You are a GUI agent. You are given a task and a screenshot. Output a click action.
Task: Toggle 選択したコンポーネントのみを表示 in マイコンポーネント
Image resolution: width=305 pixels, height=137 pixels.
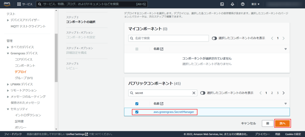click(214, 38)
